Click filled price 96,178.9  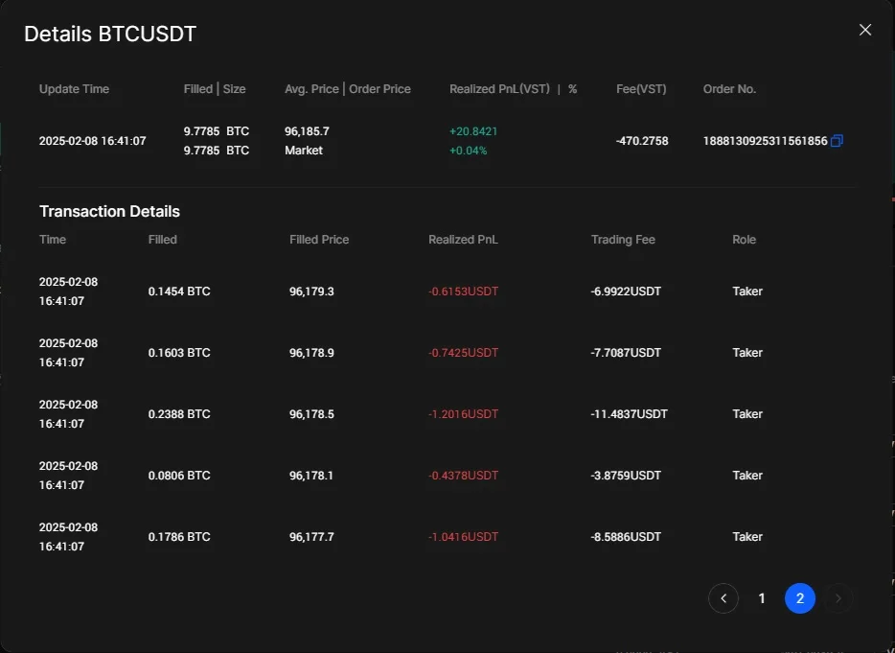pos(311,353)
